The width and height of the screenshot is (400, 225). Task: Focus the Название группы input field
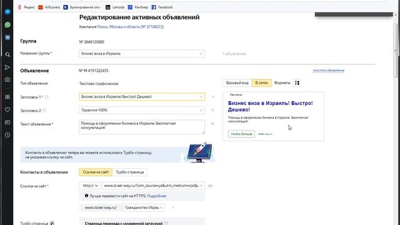(x=142, y=54)
